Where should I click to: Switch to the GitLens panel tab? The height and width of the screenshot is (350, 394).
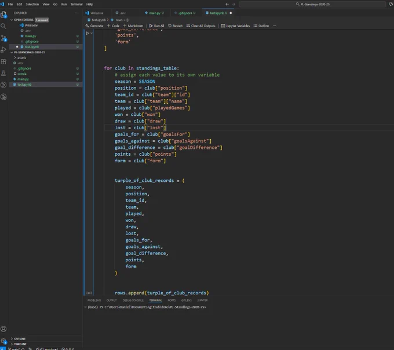[187, 300]
